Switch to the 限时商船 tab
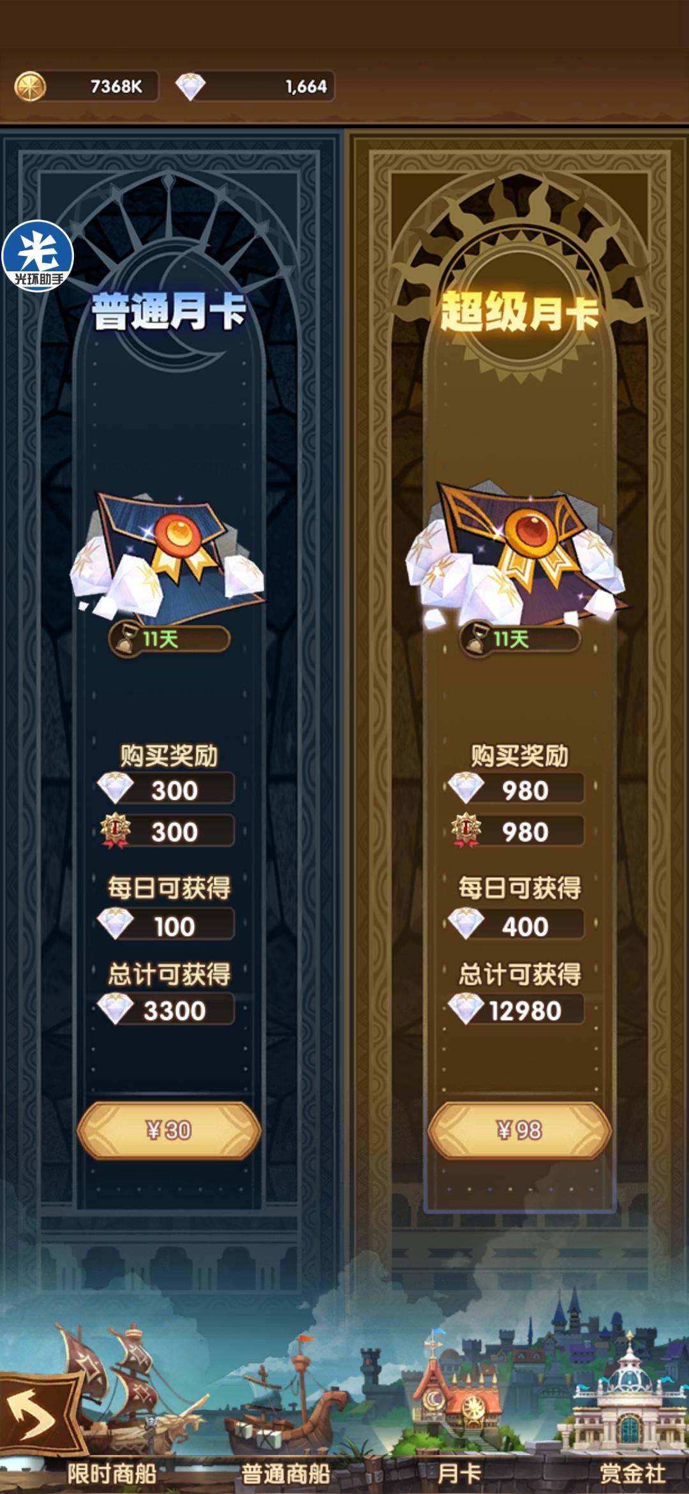The height and width of the screenshot is (1494, 689). click(112, 1474)
